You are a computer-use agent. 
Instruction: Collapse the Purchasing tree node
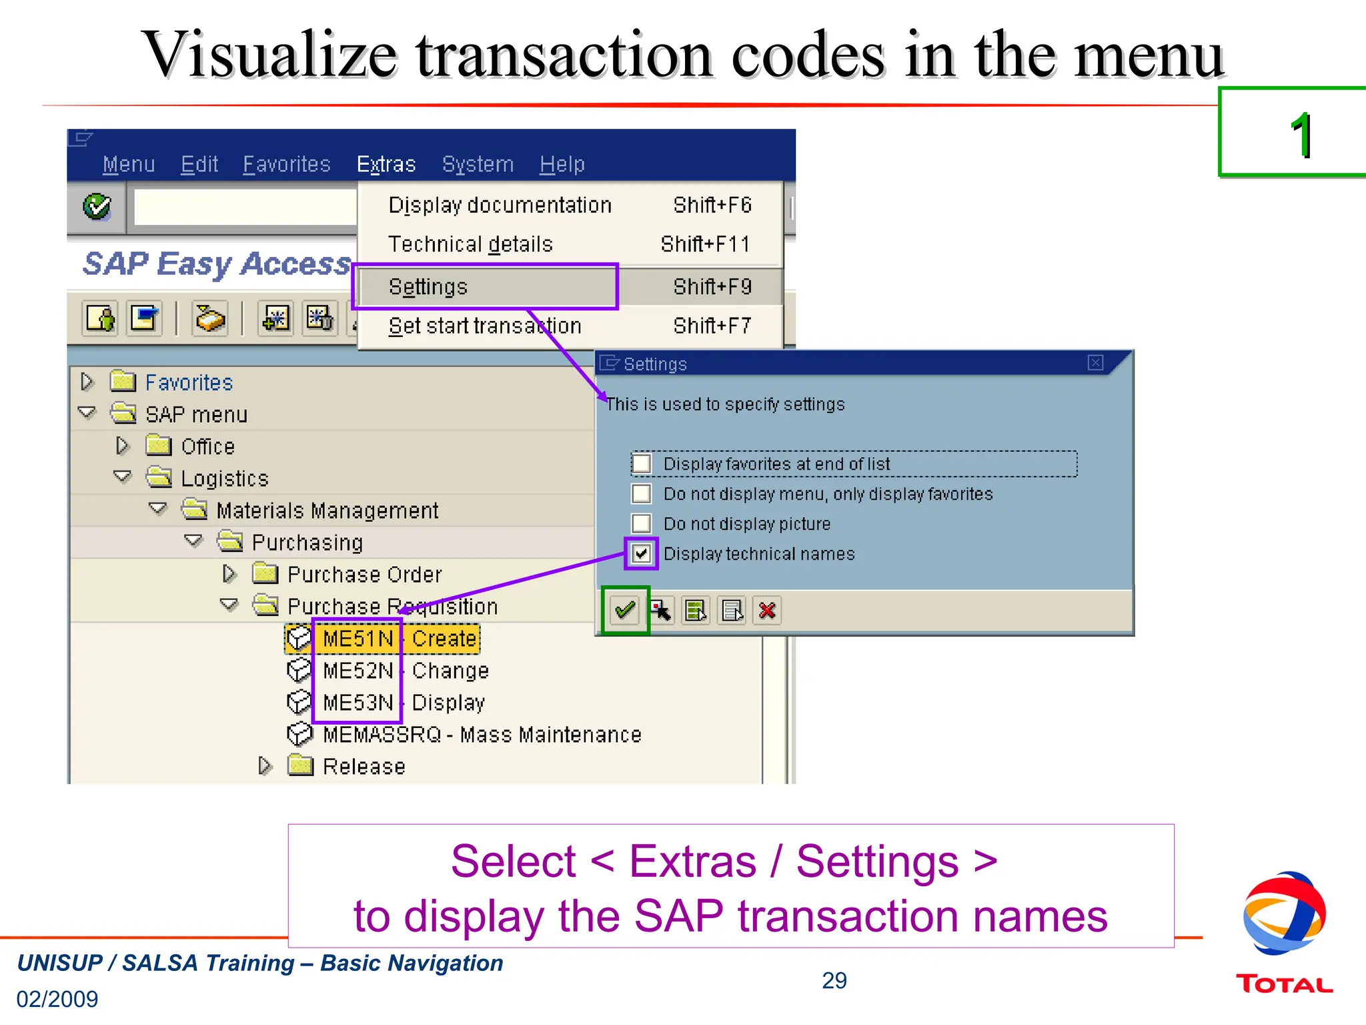[x=193, y=542]
